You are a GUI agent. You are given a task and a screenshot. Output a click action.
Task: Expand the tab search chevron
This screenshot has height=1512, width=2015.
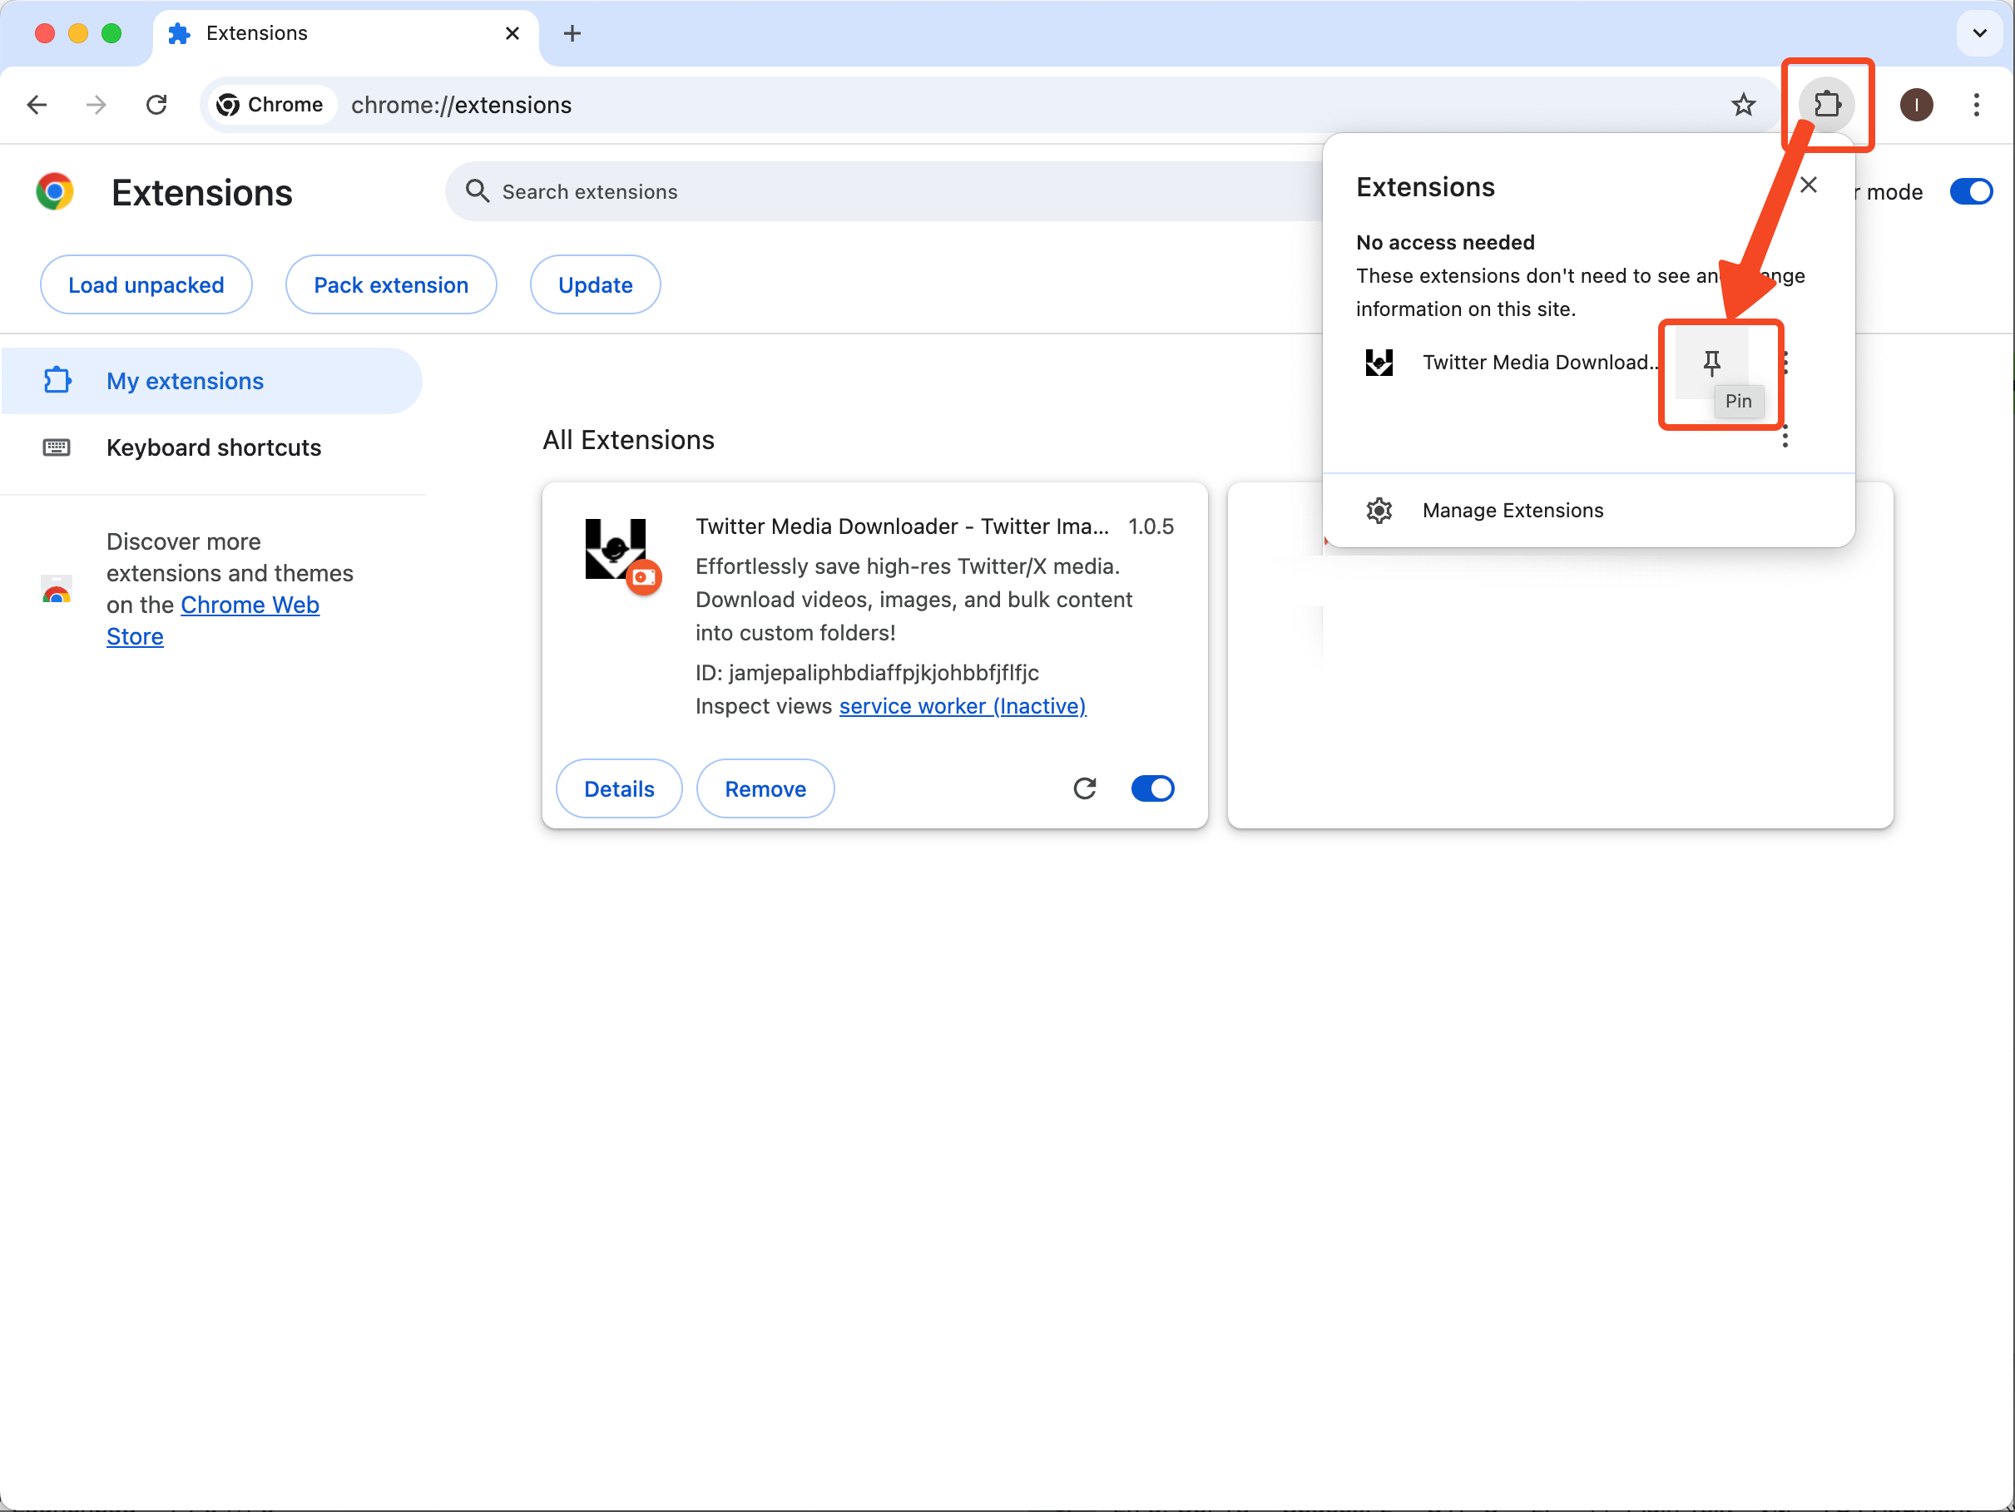coord(1979,34)
